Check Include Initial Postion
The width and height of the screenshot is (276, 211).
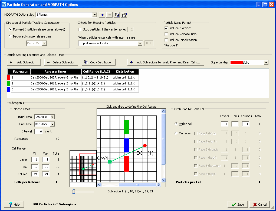166,40
